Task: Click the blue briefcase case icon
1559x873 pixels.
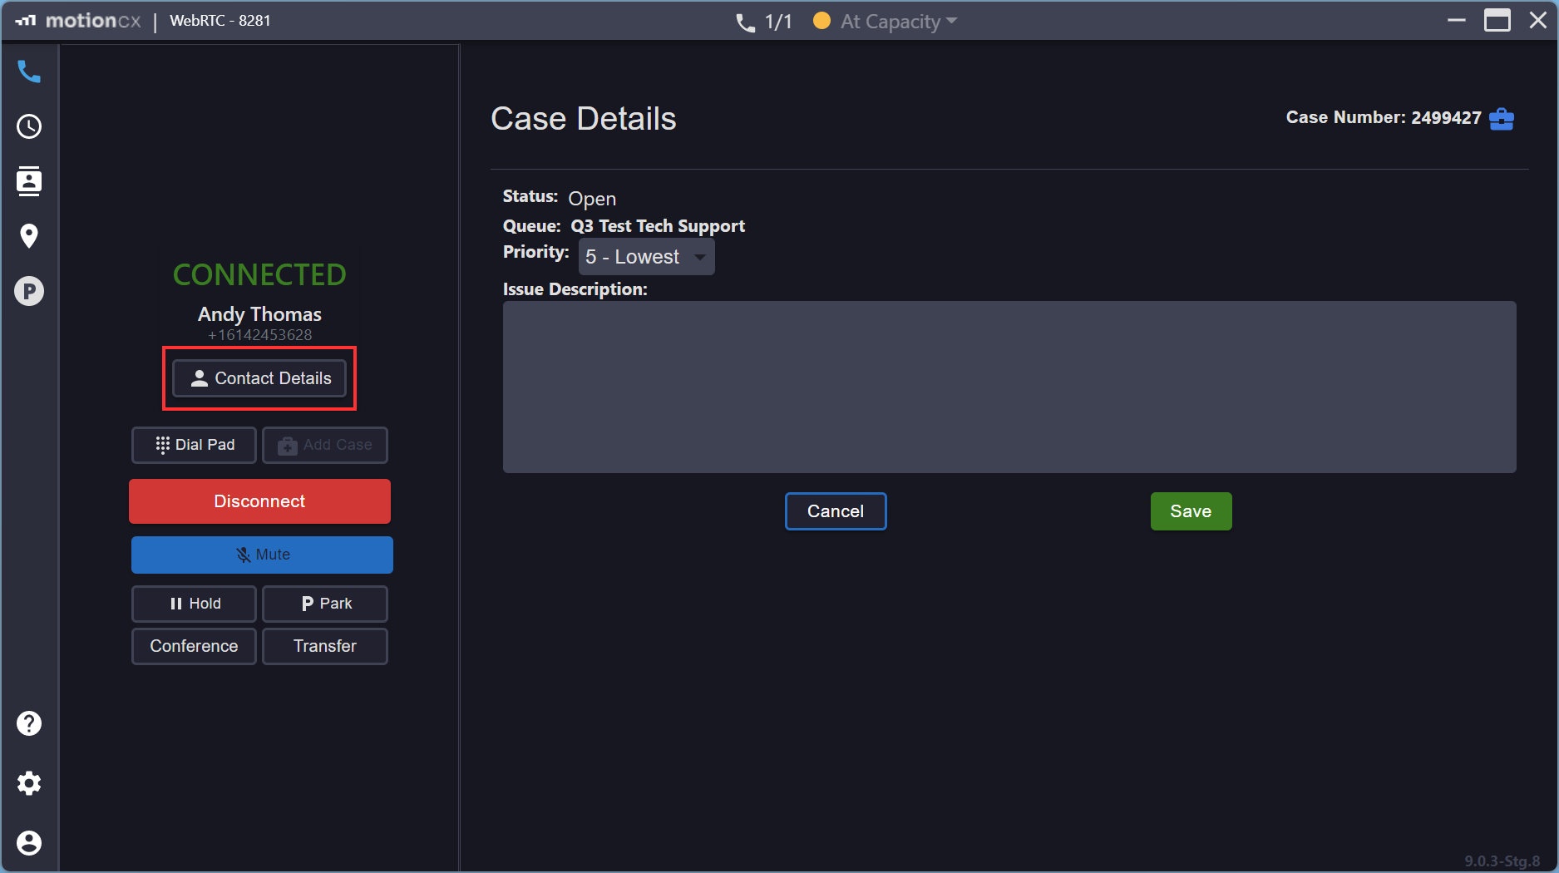Action: 1502,119
